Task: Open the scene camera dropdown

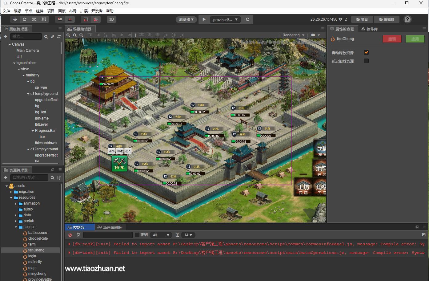Action: click(316, 35)
